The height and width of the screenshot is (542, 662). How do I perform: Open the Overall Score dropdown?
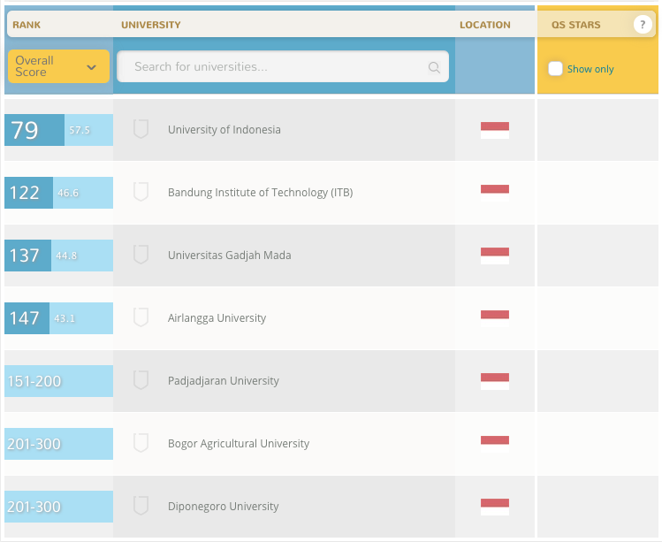pos(58,66)
